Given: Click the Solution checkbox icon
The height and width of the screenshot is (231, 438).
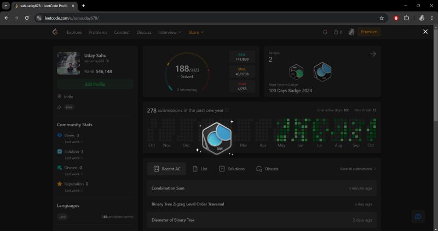Looking at the screenshot, I should pyautogui.click(x=60, y=151).
